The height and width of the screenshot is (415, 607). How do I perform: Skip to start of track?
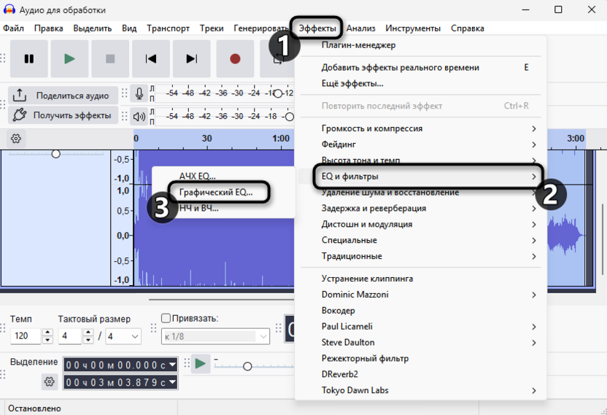tap(151, 59)
